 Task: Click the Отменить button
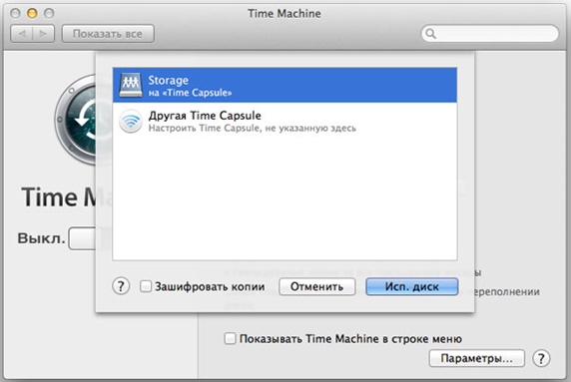tap(316, 286)
